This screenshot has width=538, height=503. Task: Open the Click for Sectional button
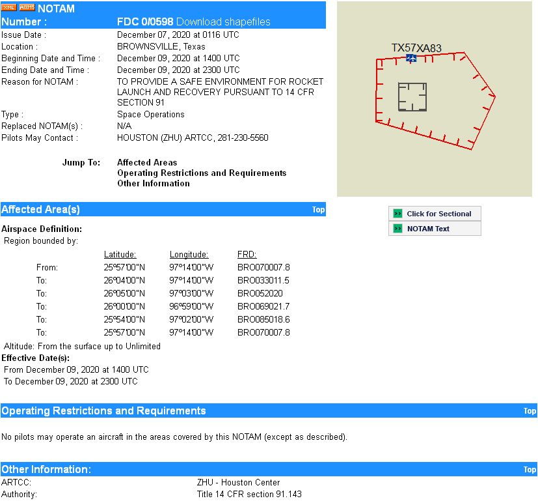coord(439,214)
